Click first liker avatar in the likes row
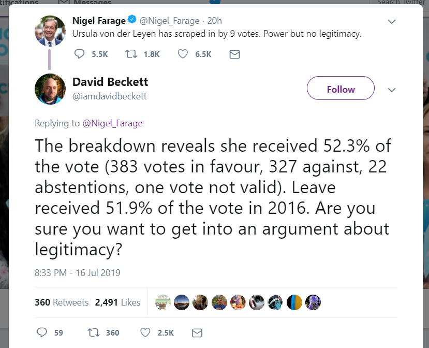The width and height of the screenshot is (429, 348). (164, 302)
